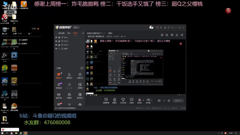Open the 视频连麦 microphone tool

tap(59, 85)
